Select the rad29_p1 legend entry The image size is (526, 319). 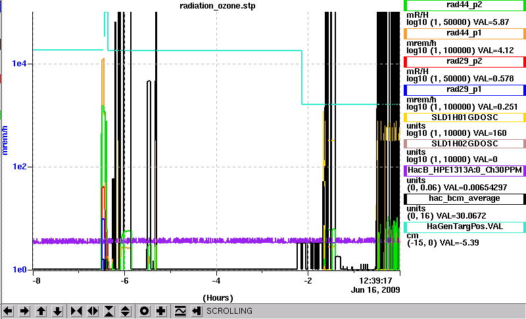(465, 90)
